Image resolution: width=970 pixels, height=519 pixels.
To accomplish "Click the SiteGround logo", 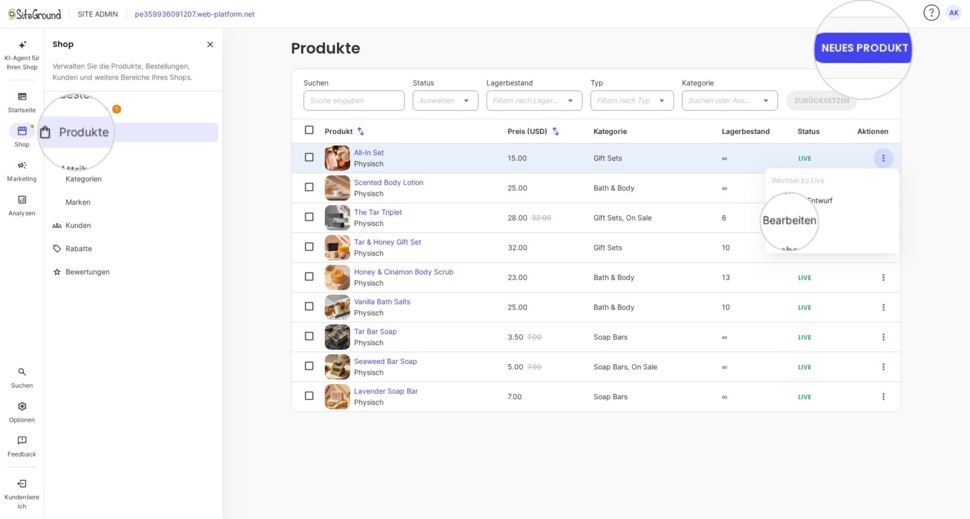I will coord(34,14).
